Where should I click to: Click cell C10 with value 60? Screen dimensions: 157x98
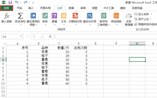[x=59, y=83]
